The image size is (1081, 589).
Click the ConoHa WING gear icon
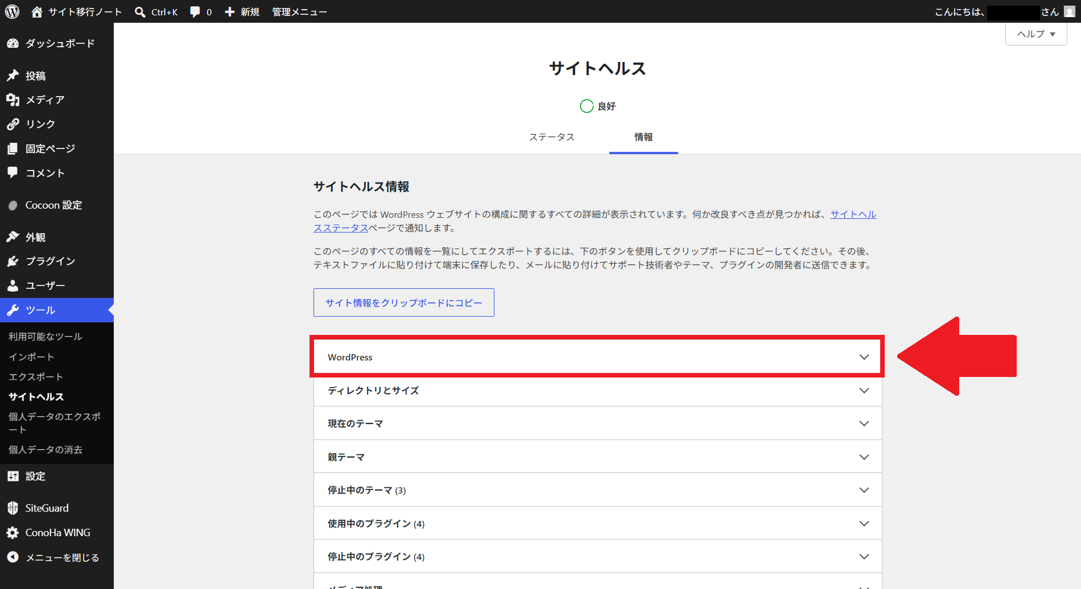click(13, 533)
